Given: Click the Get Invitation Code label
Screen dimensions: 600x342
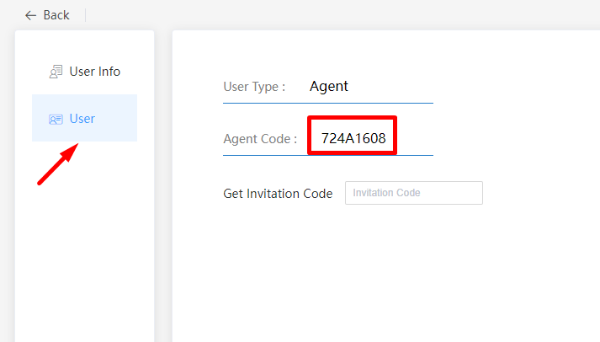Looking at the screenshot, I should (x=278, y=193).
